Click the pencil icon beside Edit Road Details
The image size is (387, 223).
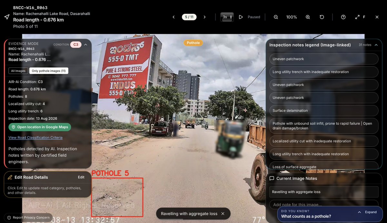10,177
